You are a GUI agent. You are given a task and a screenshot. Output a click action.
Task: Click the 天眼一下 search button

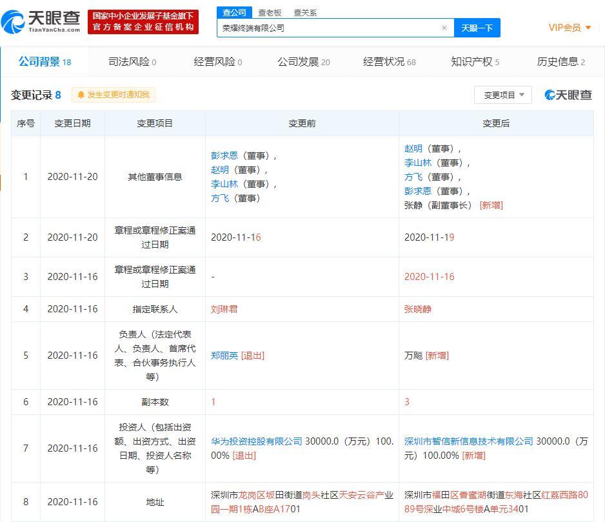[x=477, y=28]
